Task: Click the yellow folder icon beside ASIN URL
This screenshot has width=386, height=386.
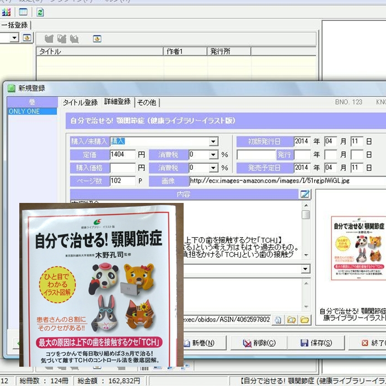Action: (x=304, y=320)
